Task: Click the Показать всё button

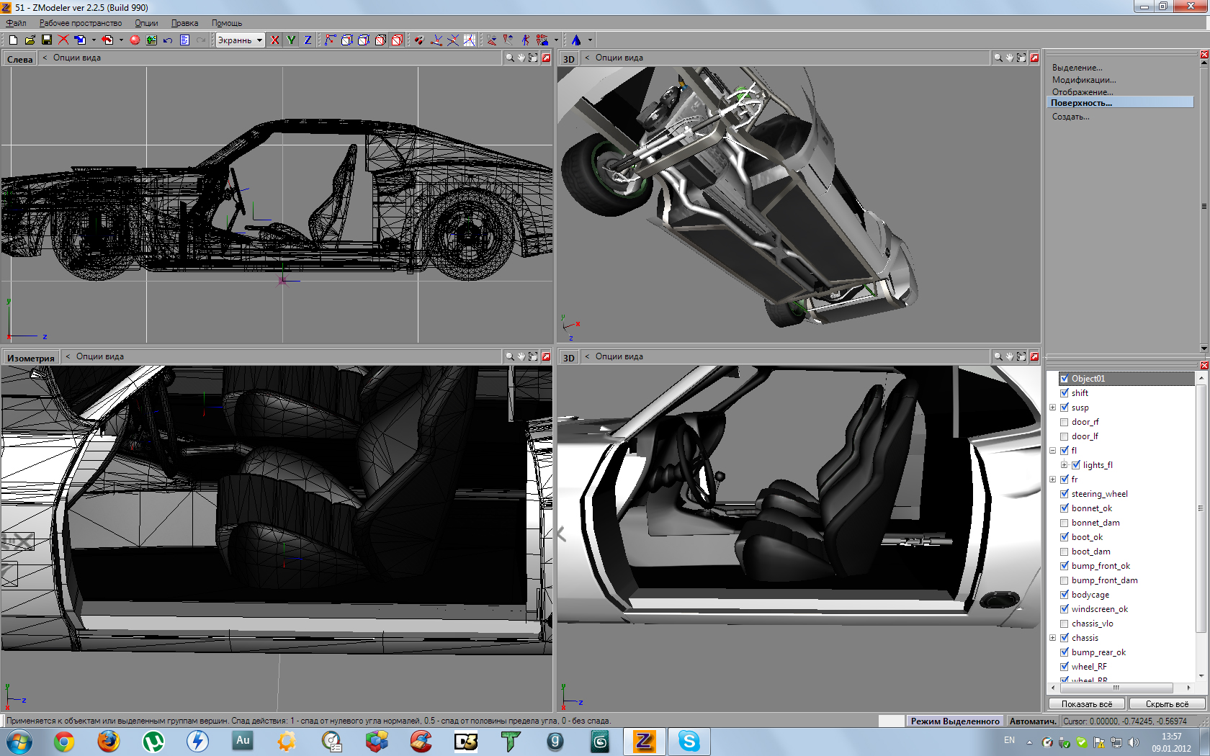Action: point(1086,704)
